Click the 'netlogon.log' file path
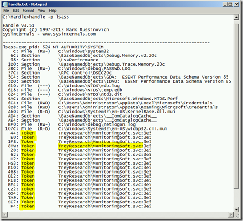The image size is (243, 221). coord(97,124)
